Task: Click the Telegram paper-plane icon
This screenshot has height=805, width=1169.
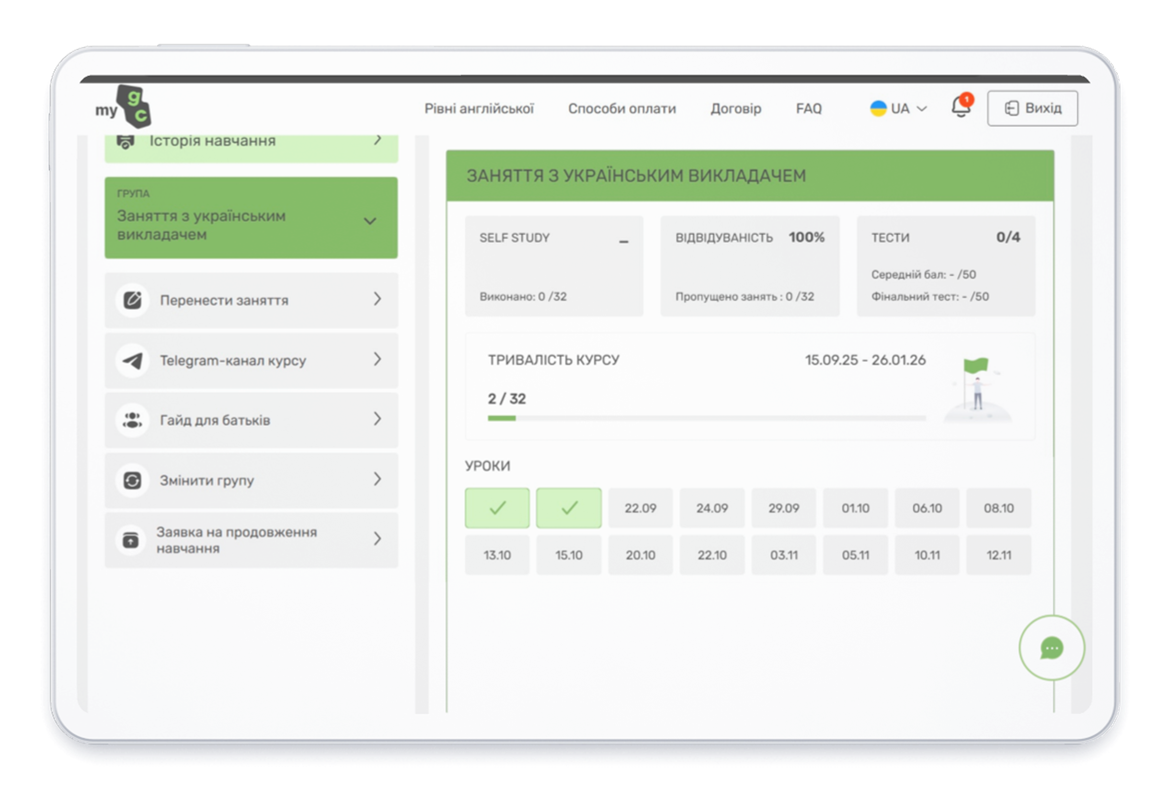Action: click(x=133, y=361)
